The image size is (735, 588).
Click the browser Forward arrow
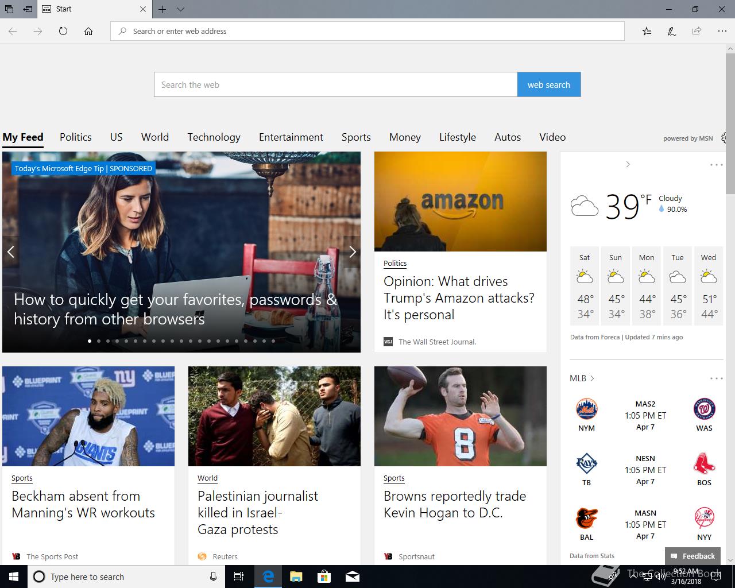pyautogui.click(x=38, y=31)
